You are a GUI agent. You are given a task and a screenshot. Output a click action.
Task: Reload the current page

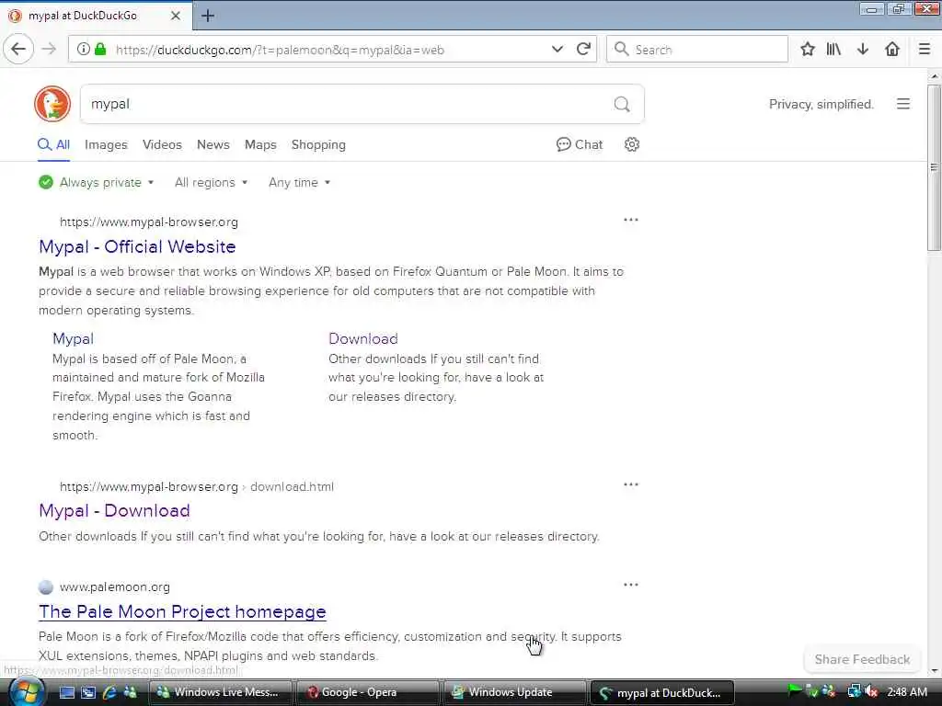click(583, 50)
